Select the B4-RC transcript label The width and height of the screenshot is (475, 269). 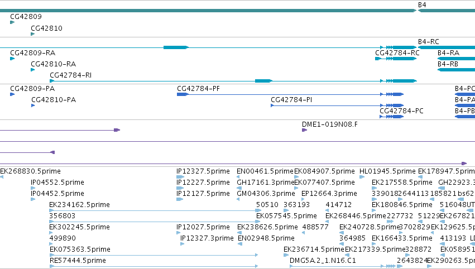click(428, 42)
